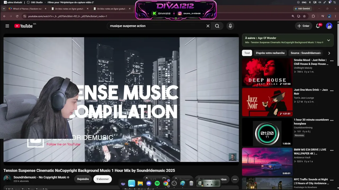This screenshot has height=190, width=339.
Task: Show more filter chips with right arrow
Action: [x=329, y=53]
